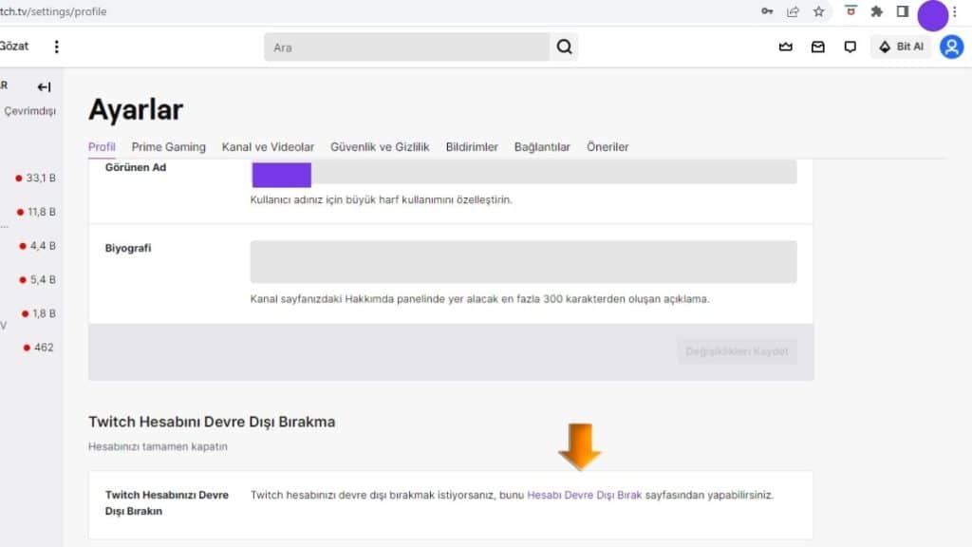
Task: Open the Güvenlik ve Gizlilik tab
Action: pyautogui.click(x=380, y=147)
